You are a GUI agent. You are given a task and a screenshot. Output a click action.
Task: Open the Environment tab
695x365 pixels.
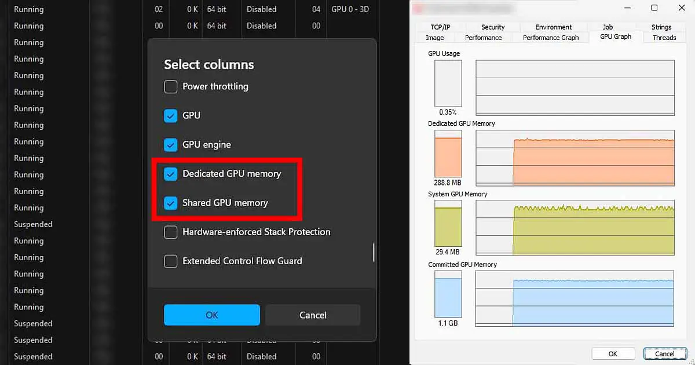click(x=553, y=26)
